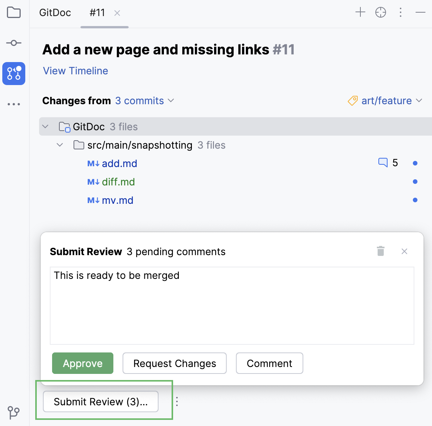Open the select-in target icon in toolbar
The image size is (432, 426).
click(380, 12)
